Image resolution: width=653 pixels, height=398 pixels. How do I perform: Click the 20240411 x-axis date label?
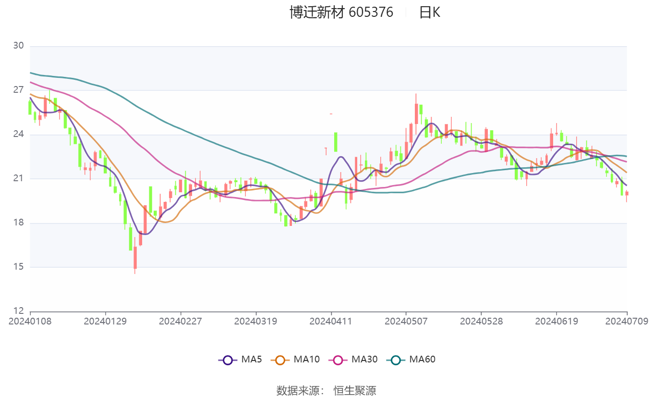tap(331, 321)
